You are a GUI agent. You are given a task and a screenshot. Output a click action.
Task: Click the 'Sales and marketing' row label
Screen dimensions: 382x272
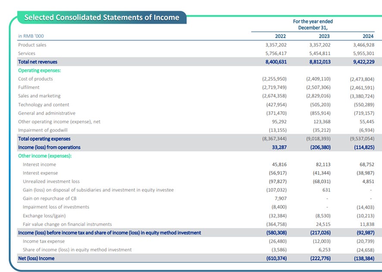point(39,96)
